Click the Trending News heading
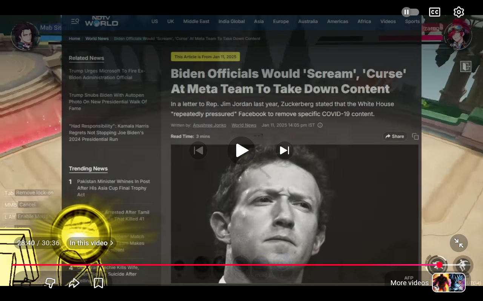483x301 pixels. coord(88,169)
